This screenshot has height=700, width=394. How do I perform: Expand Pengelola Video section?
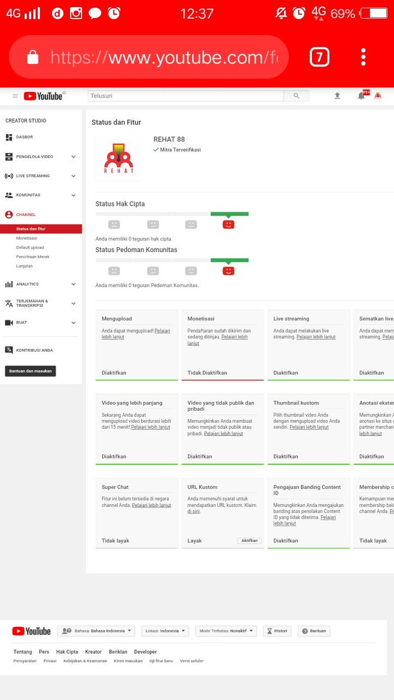tap(74, 157)
